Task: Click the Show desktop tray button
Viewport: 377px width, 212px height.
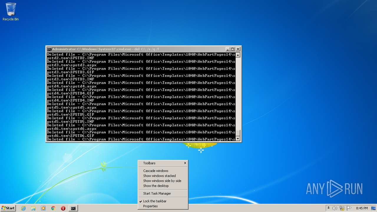Action: [373, 208]
